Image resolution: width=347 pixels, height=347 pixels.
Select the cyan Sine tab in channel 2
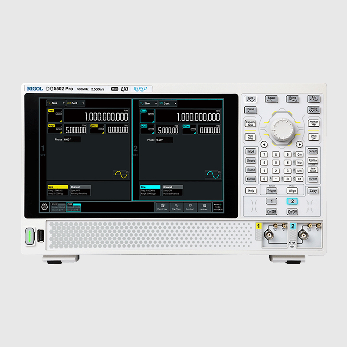tap(150, 187)
